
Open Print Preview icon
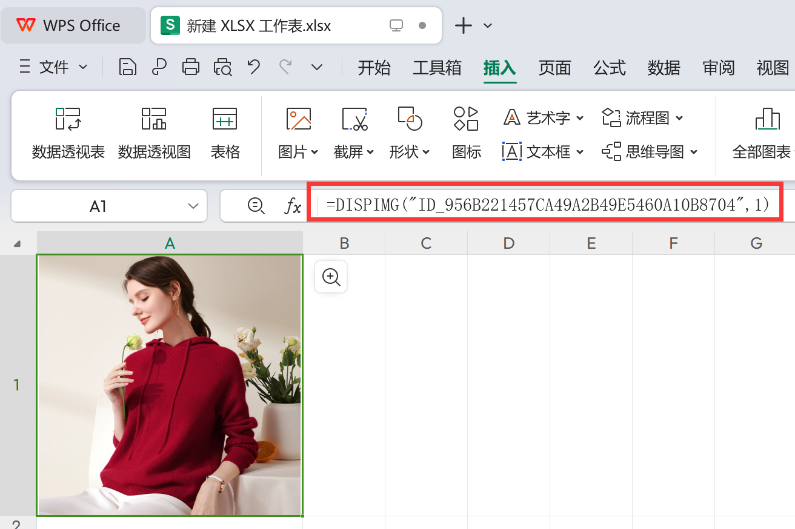pos(222,67)
